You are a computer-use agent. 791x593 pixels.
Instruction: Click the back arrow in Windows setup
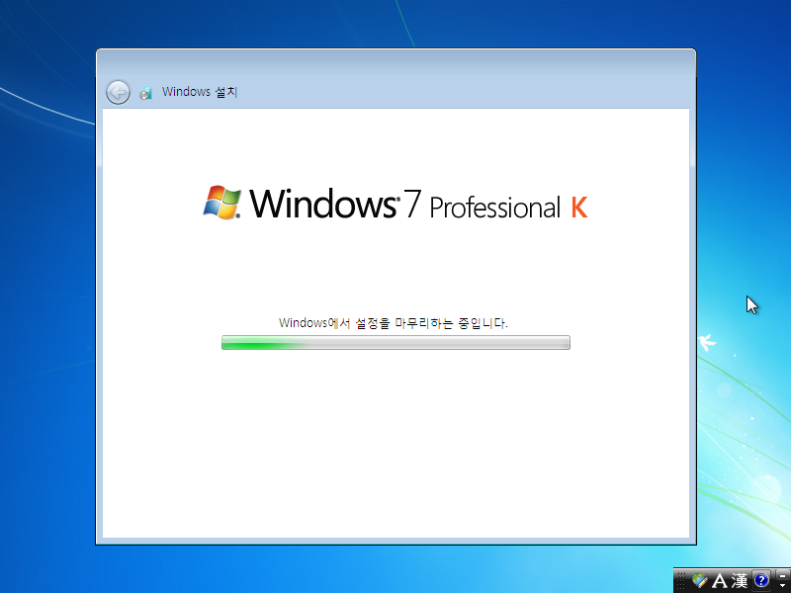coord(118,92)
